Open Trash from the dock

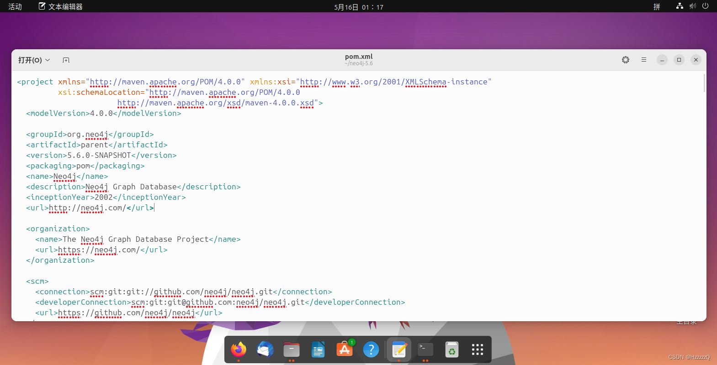[x=451, y=350]
